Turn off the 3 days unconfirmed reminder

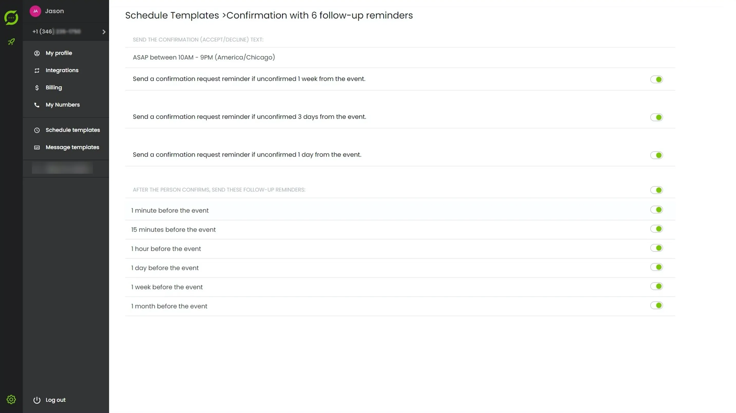pos(656,117)
